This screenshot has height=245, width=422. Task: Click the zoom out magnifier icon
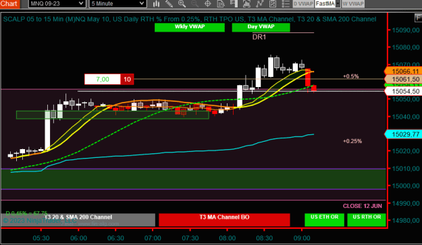point(194,3)
